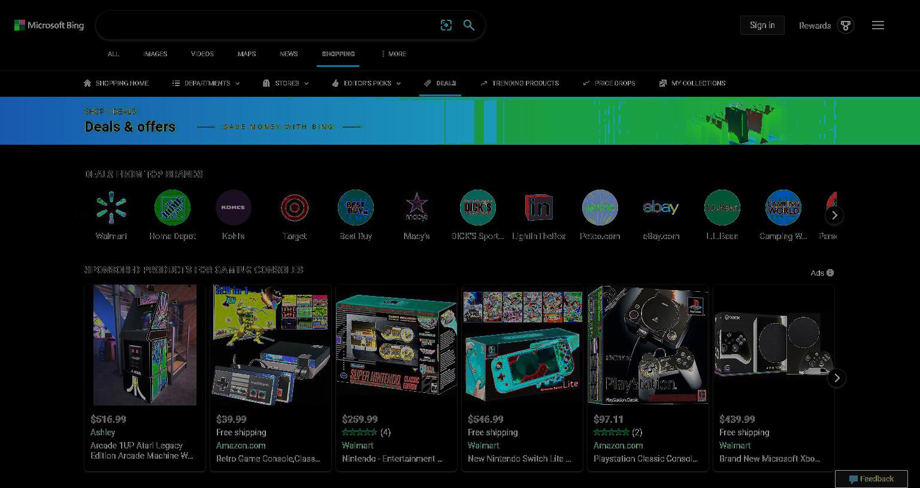Click the retro game console image

pos(271,345)
